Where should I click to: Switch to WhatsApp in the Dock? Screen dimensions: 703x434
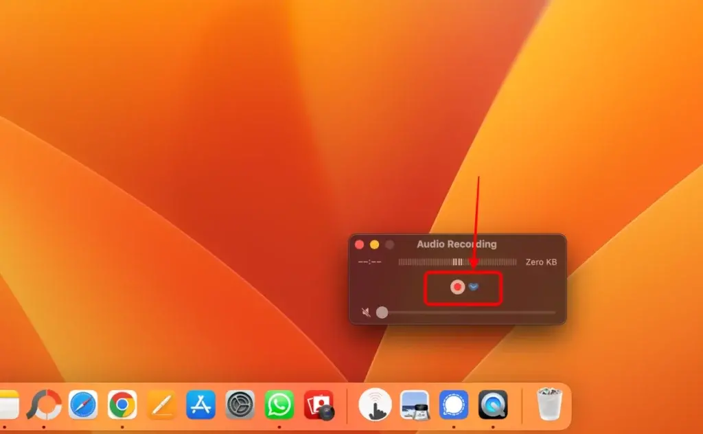pos(279,404)
